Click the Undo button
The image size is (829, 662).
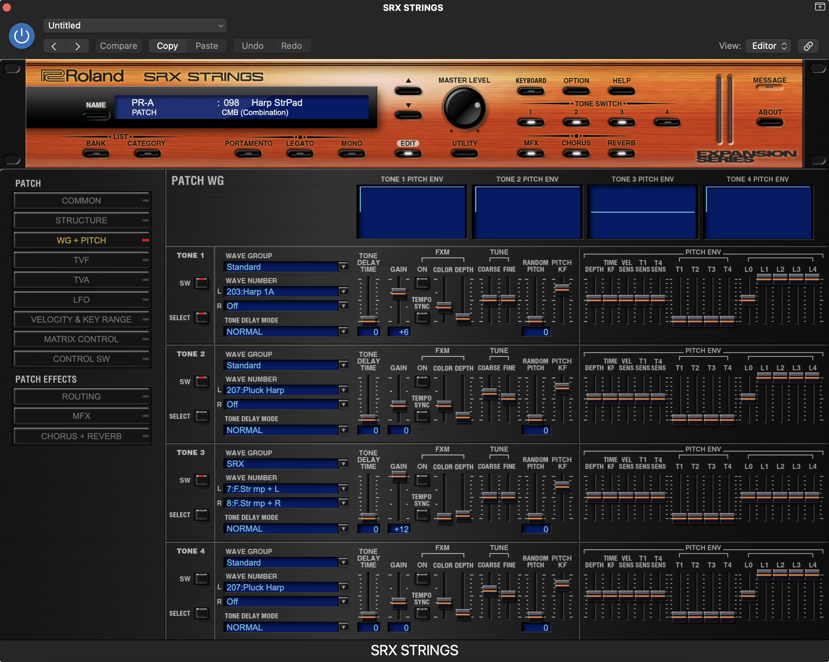tap(253, 46)
